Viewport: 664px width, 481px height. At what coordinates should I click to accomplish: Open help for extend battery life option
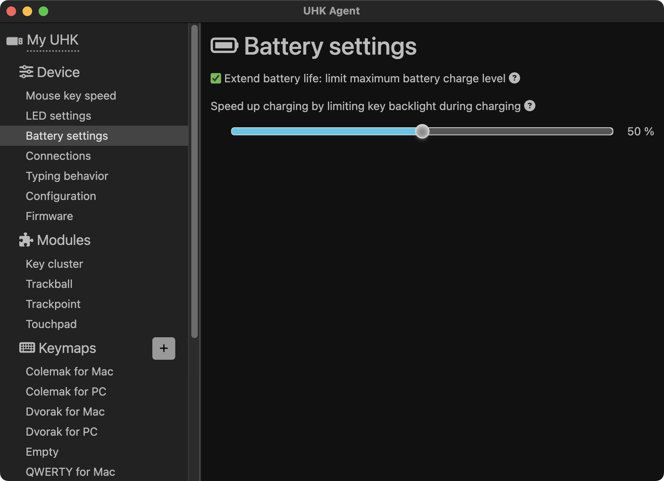514,78
